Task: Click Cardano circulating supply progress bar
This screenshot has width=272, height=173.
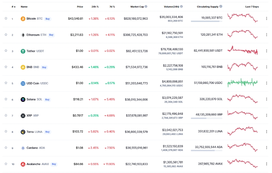Action: click(x=206, y=150)
